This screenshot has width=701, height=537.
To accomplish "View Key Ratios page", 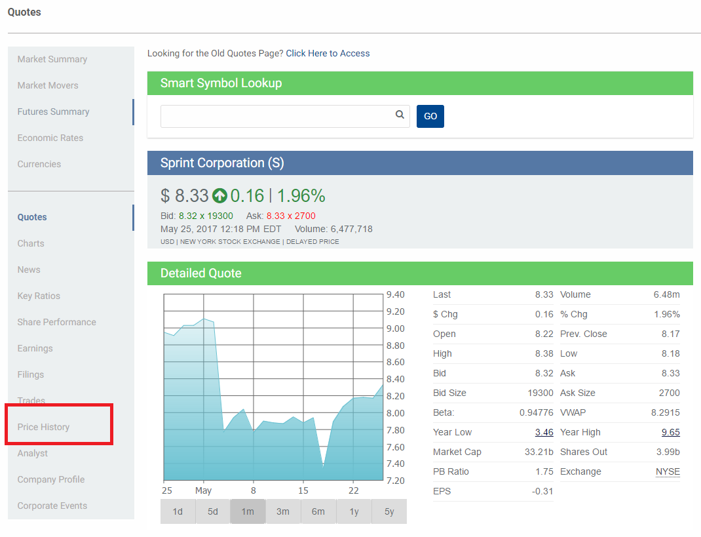I will coord(39,296).
